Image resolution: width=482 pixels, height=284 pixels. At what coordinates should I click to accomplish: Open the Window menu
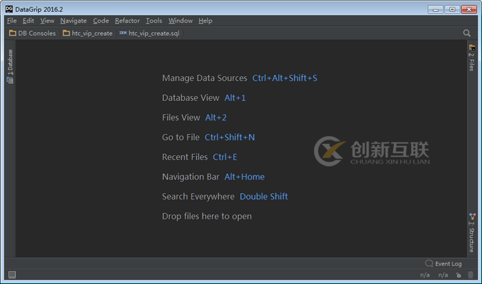180,21
